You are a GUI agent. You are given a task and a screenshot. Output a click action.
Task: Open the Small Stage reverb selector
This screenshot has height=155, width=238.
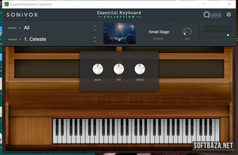[x=159, y=32]
